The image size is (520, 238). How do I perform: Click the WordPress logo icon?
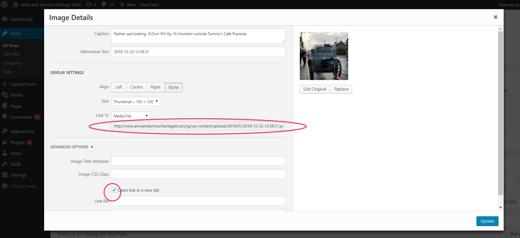pyautogui.click(x=5, y=5)
